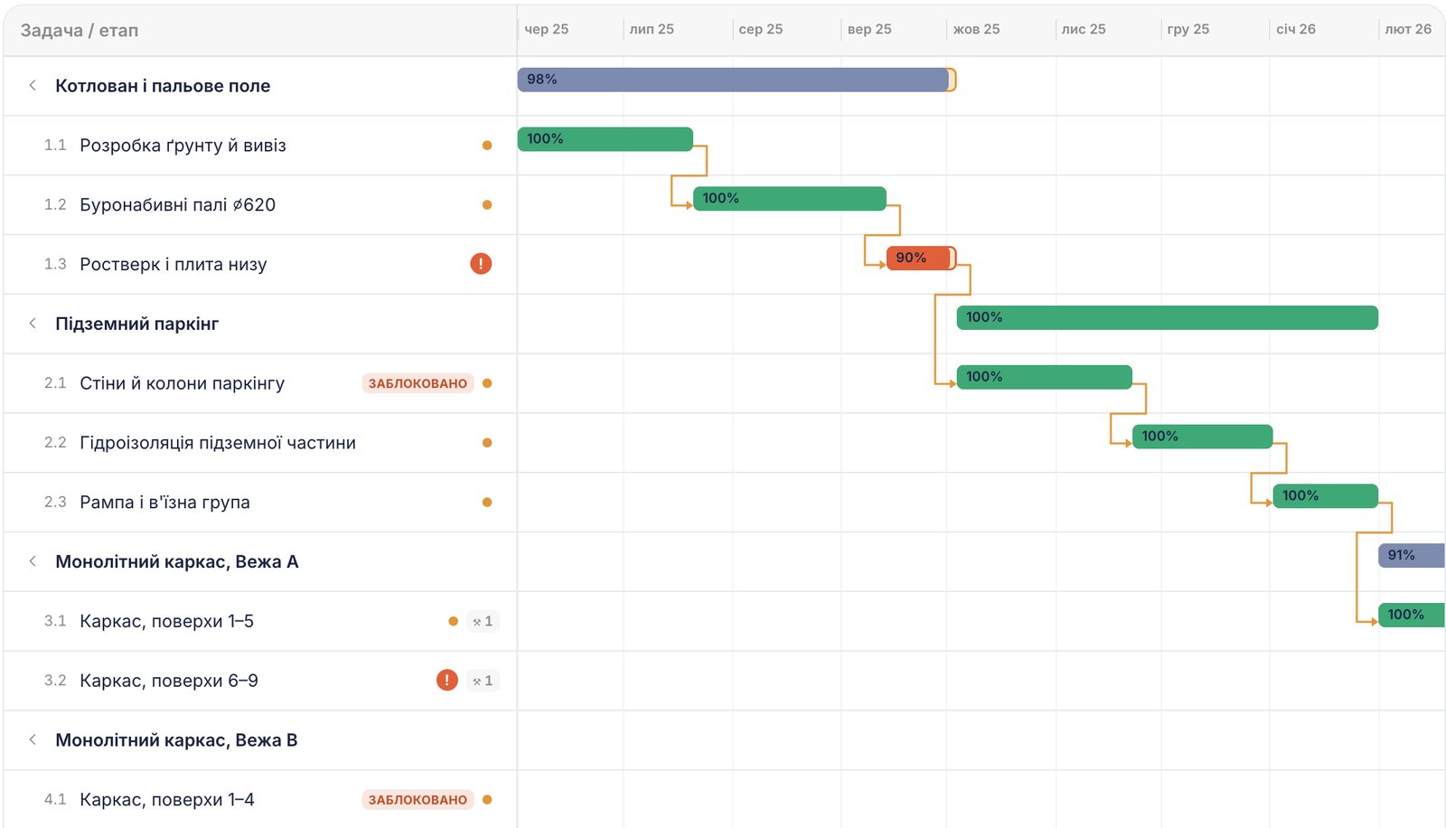Click orange status dot for Каркас, поверхи 1–5
The width and height of the screenshot is (1446, 828).
pos(454,621)
